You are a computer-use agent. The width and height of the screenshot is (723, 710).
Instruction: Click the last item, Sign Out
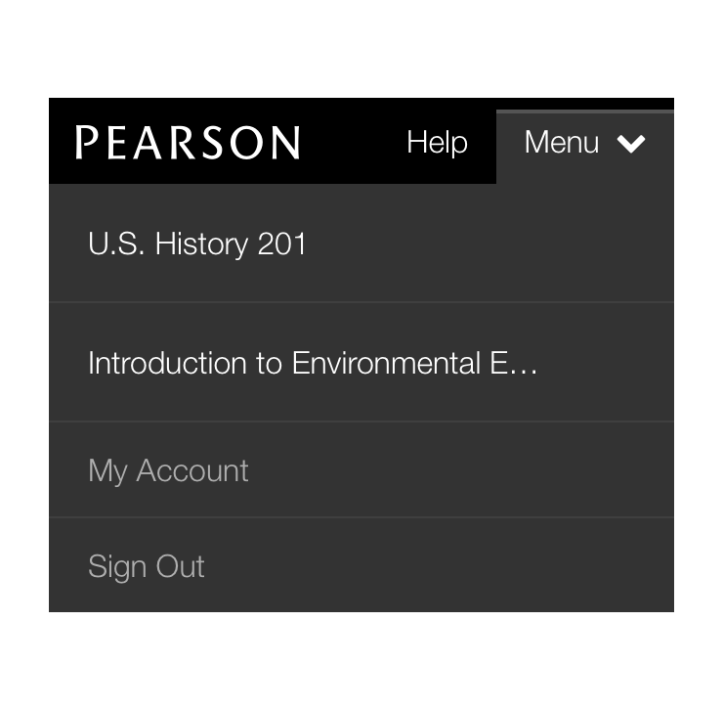[147, 566]
